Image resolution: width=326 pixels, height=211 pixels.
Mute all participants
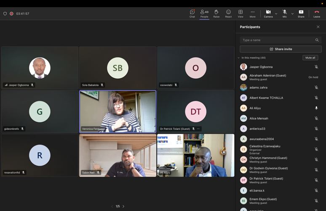310,58
